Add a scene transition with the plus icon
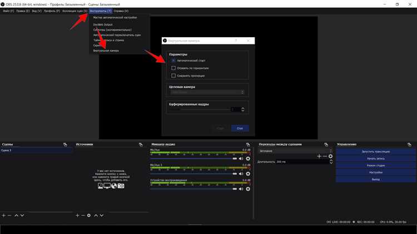 [x=319, y=156]
